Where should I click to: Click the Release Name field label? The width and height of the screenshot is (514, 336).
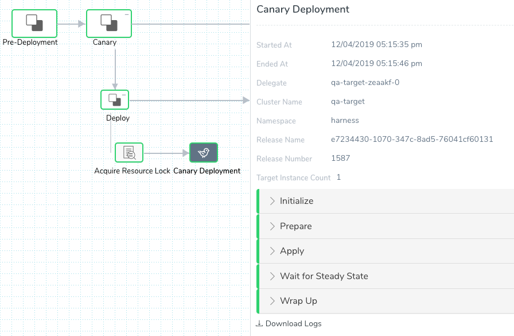(x=281, y=140)
